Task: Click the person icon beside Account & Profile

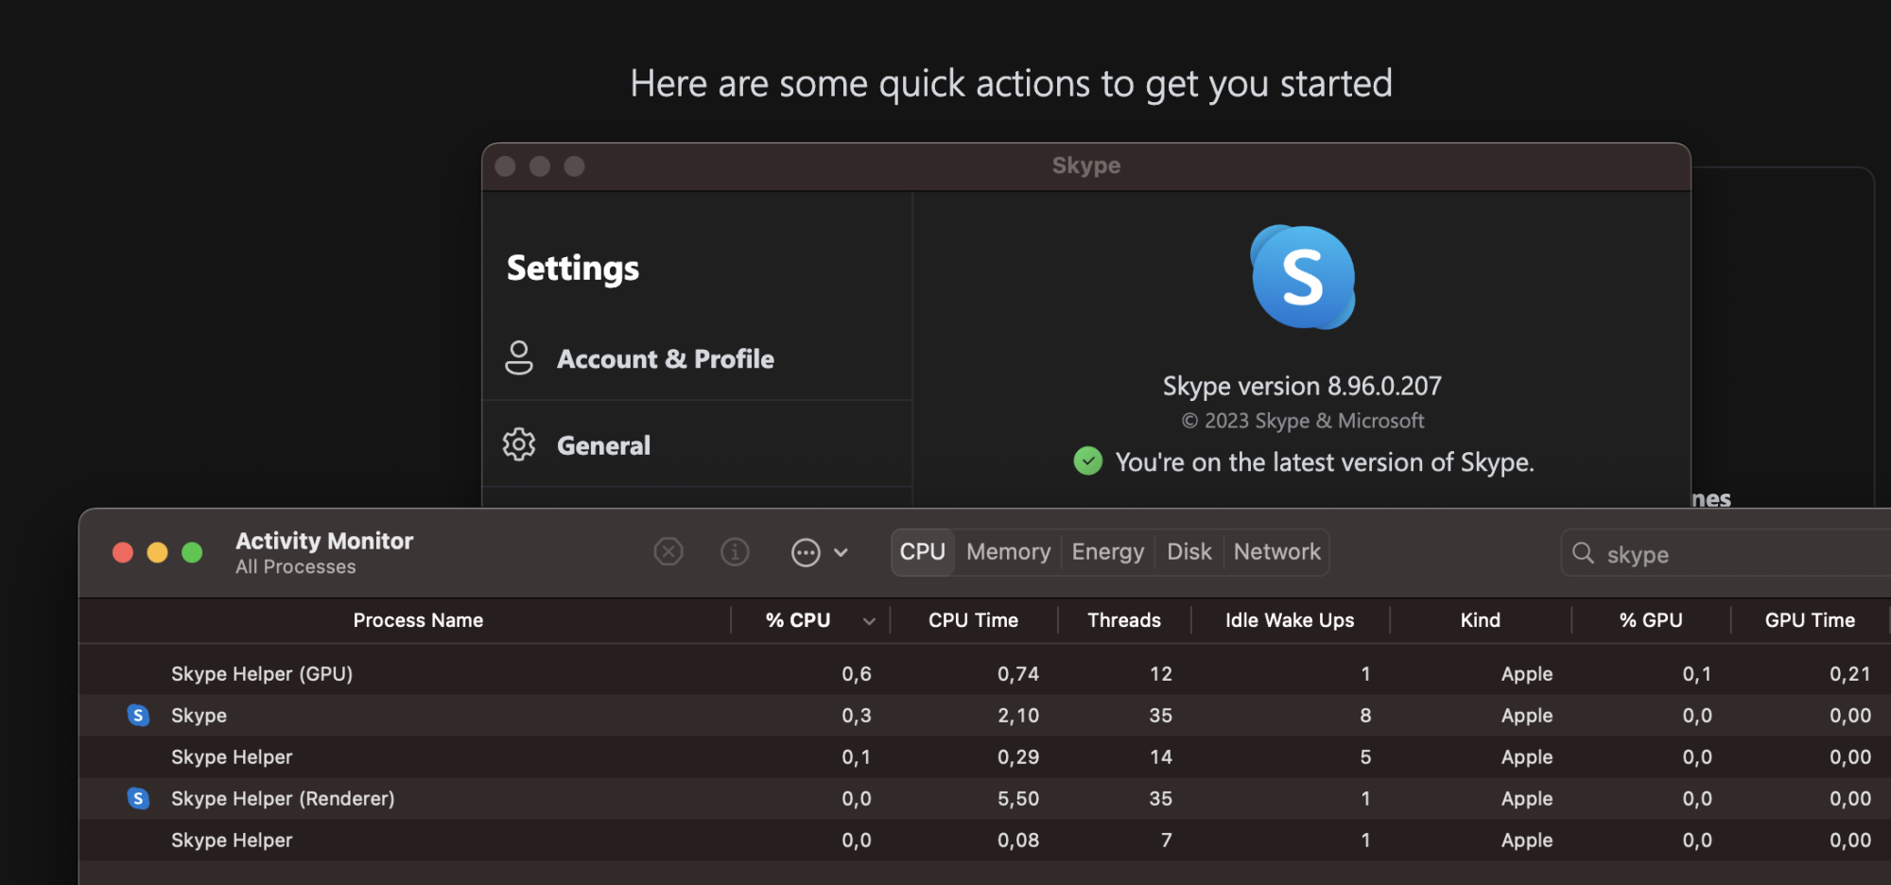Action: pos(519,358)
